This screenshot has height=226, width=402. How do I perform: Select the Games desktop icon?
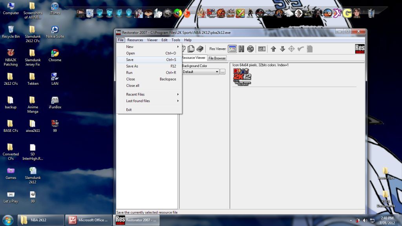coord(11,173)
